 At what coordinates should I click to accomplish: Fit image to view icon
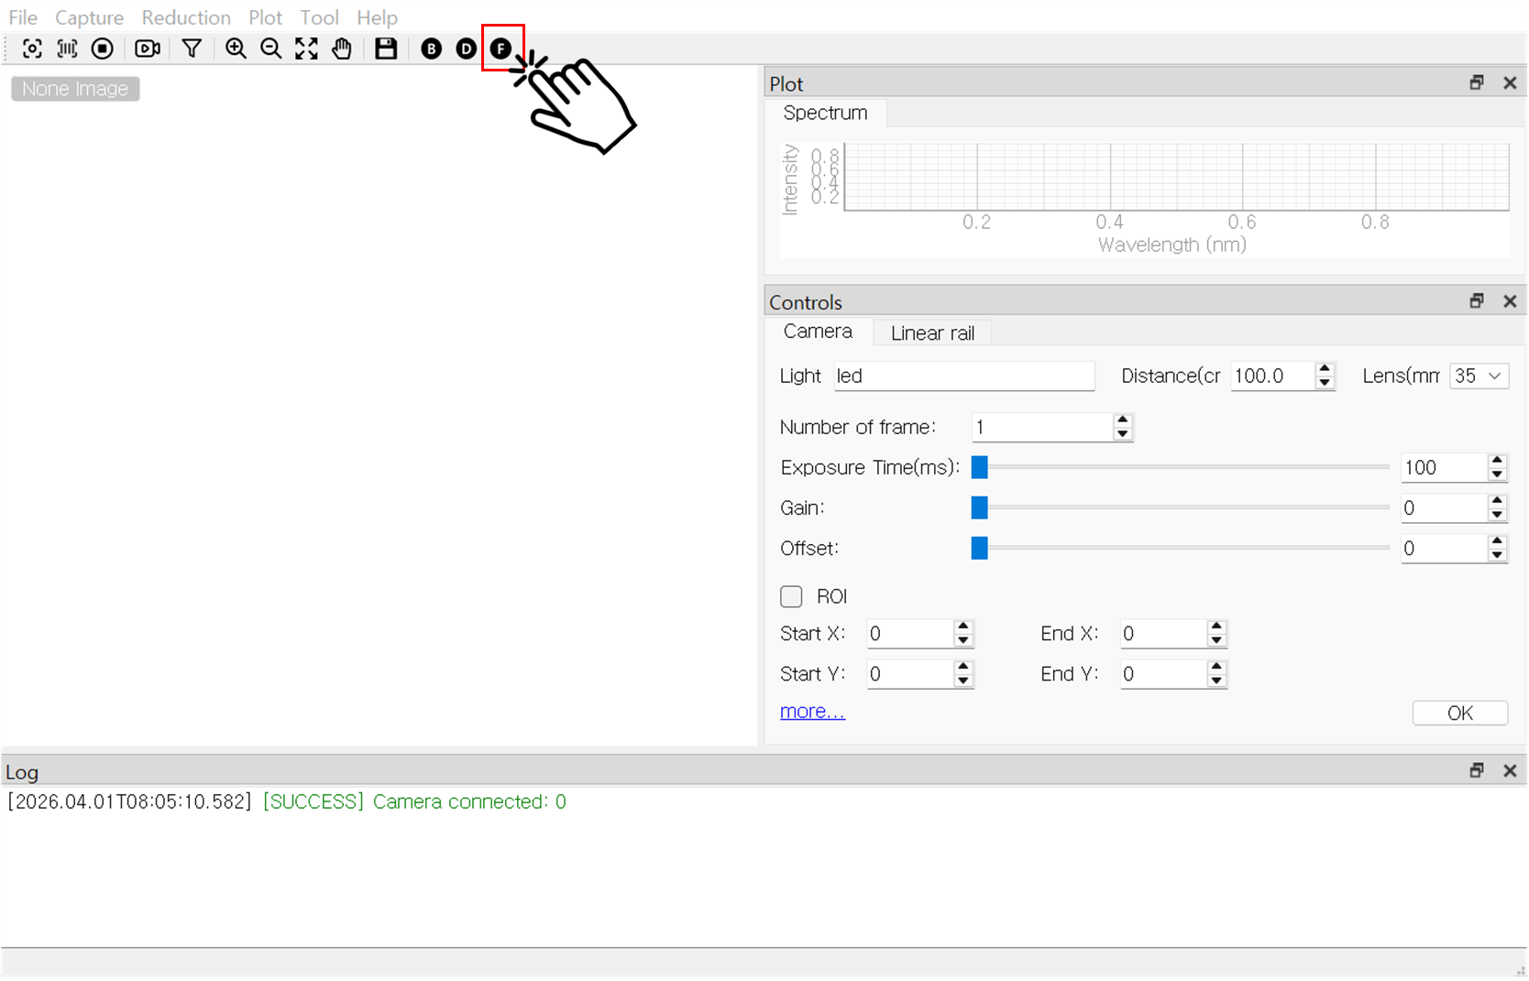[x=306, y=49]
